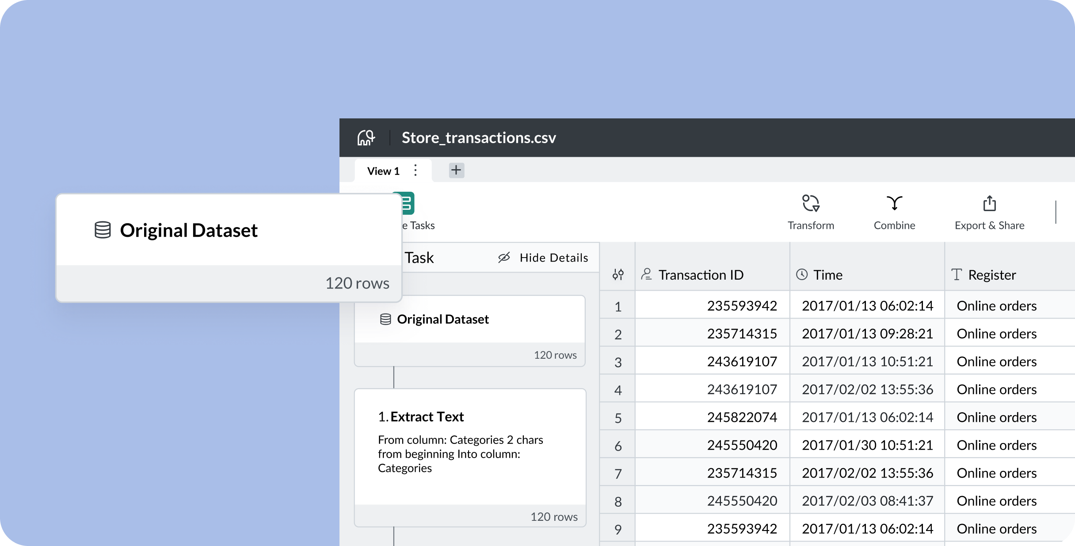Switch to the View 1 tab

[x=383, y=171]
